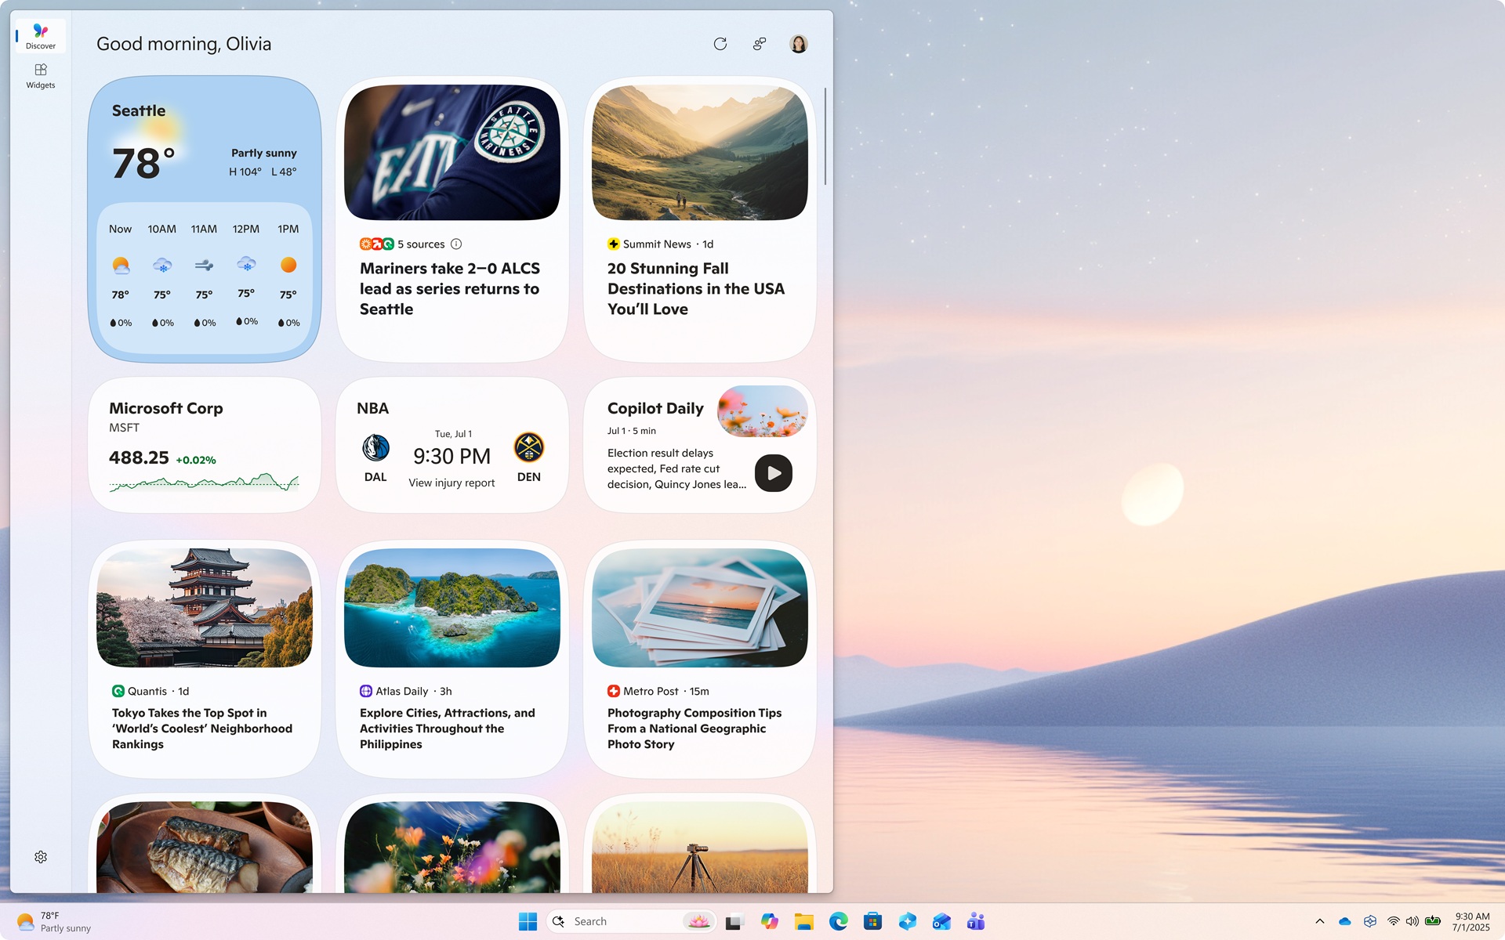Switch to the Widgets panel
1505x940 pixels.
[x=40, y=75]
